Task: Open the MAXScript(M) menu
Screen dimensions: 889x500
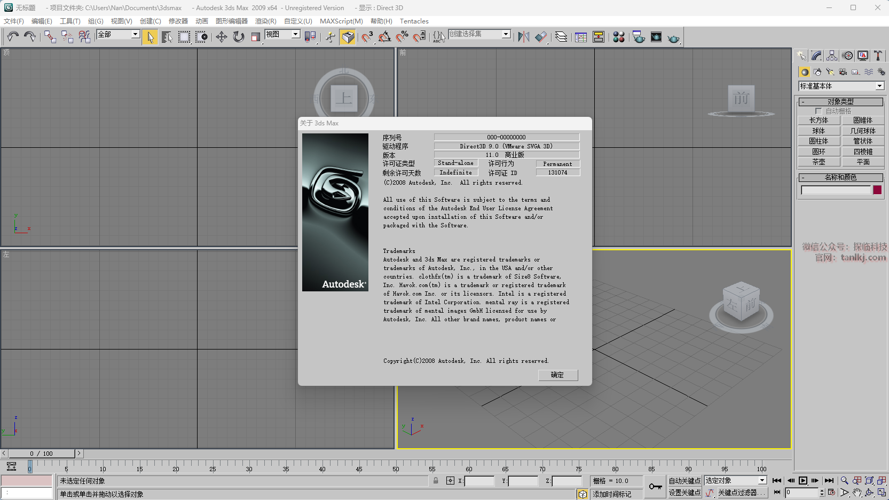Action: pyautogui.click(x=341, y=21)
